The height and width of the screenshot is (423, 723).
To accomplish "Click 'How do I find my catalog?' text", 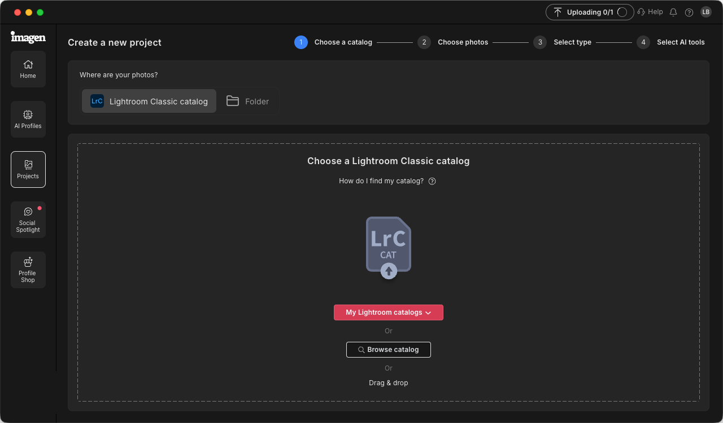I will [x=381, y=181].
